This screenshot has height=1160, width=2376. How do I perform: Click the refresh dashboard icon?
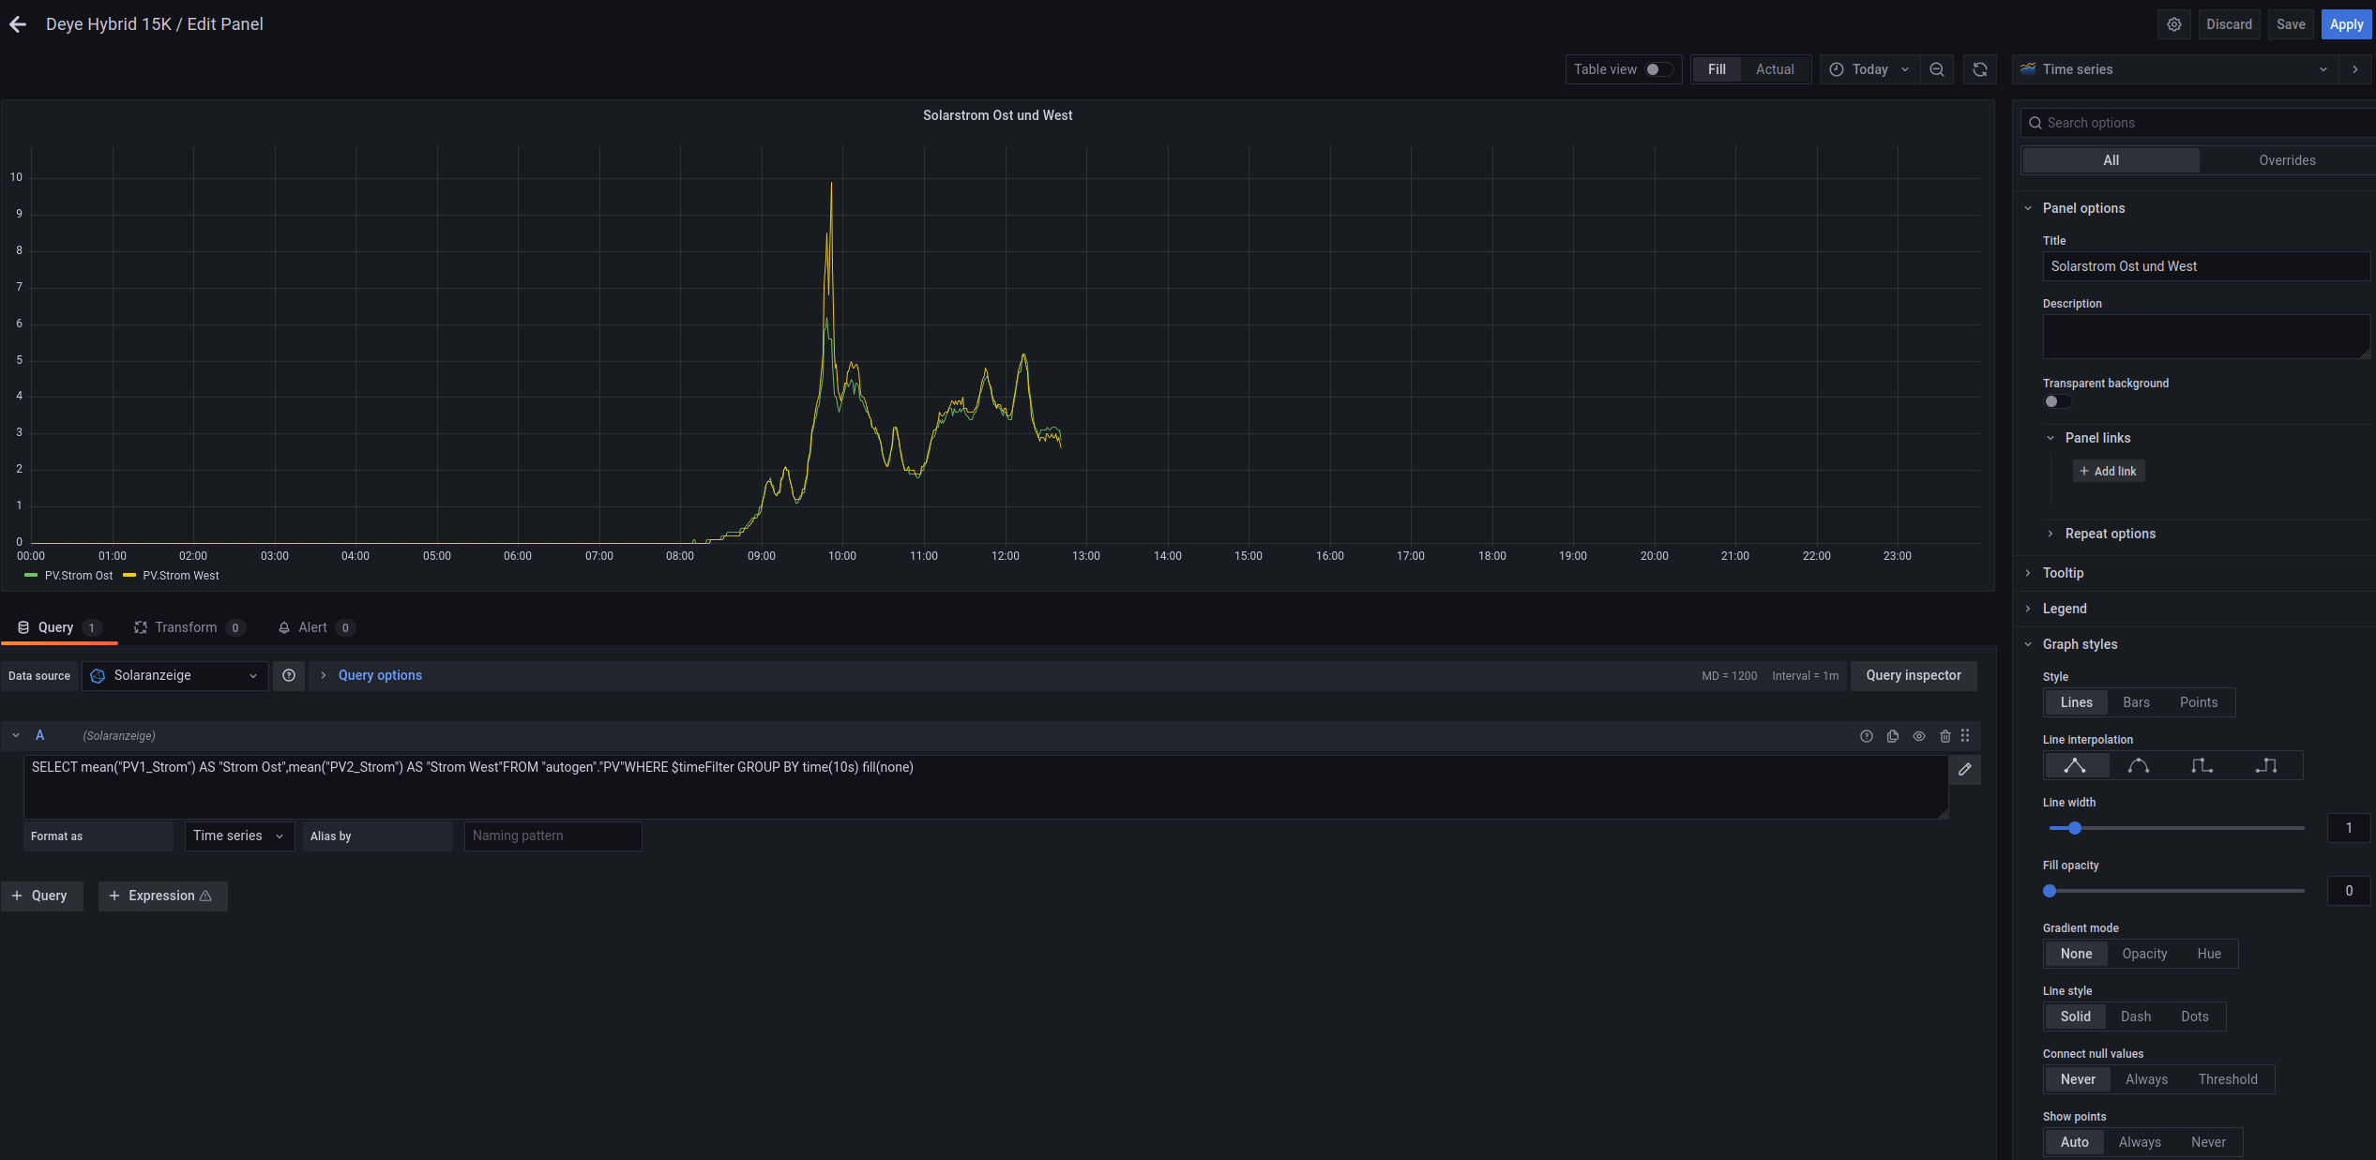(x=1980, y=69)
